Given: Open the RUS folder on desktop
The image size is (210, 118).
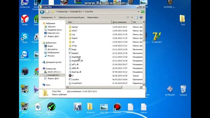Looking at the screenshot, I should (183, 20).
